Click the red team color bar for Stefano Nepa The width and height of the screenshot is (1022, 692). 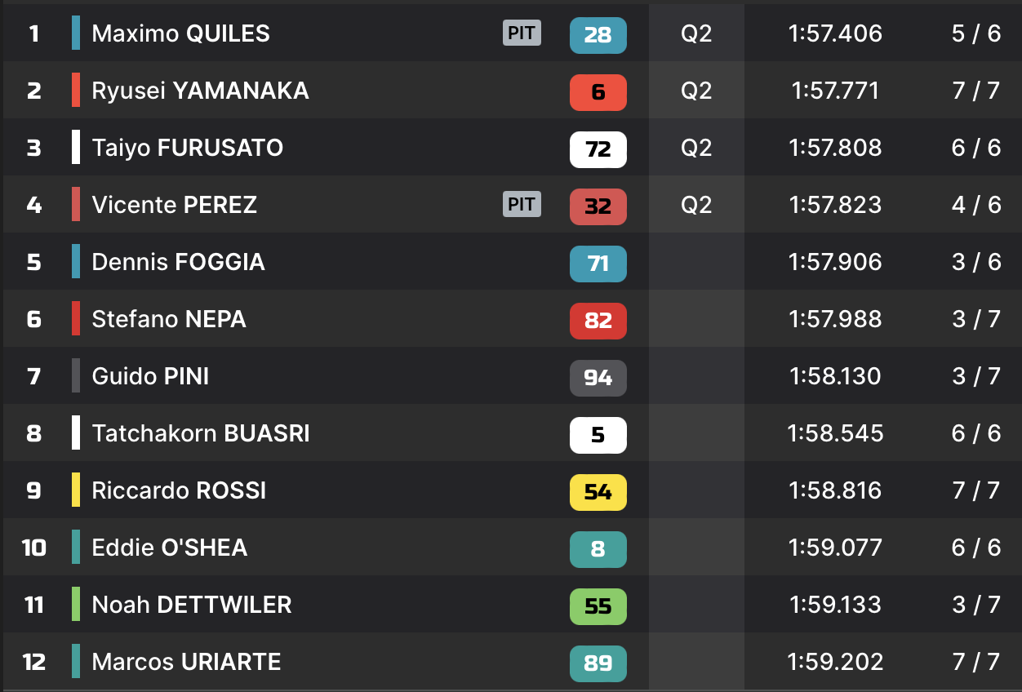click(76, 319)
